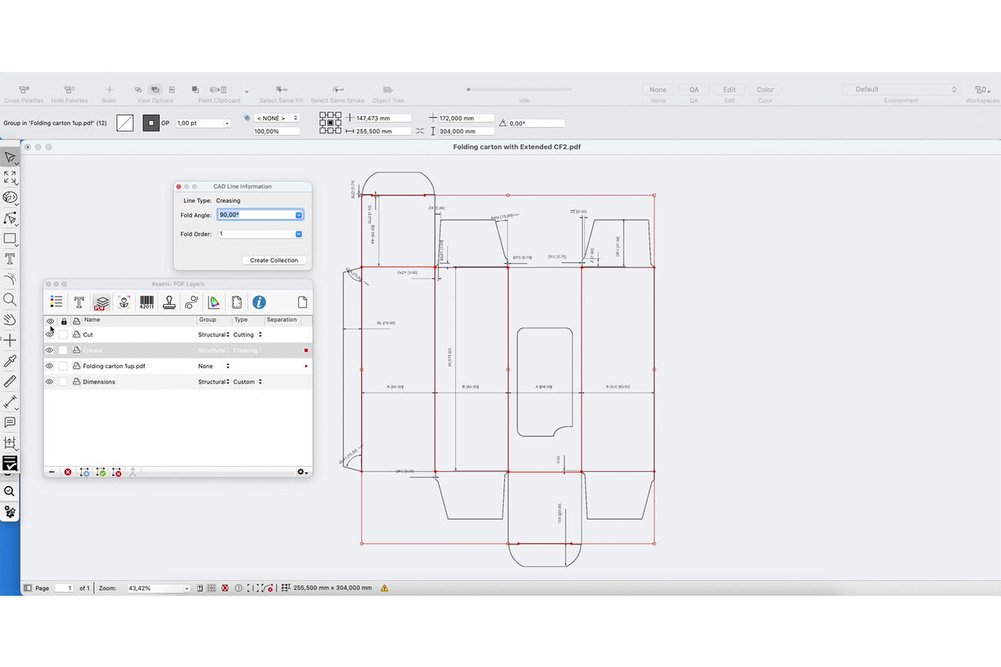Click the nine-point reference point selector
Image resolution: width=1001 pixels, height=667 pixels.
330,123
